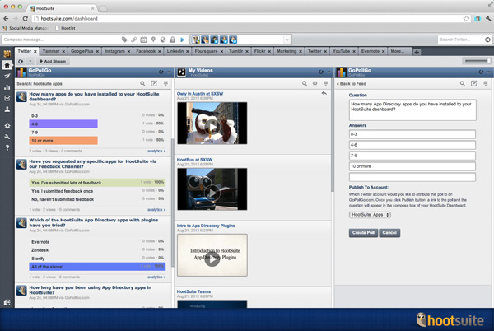Refresh the right GoPollGo stream
Screen dimensions: 494x331
pos(481,72)
